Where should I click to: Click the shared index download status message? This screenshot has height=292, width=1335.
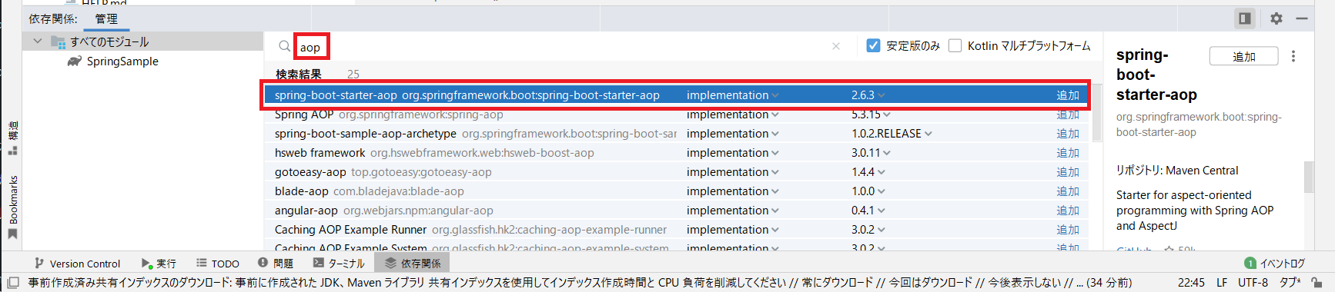pyautogui.click(x=580, y=283)
